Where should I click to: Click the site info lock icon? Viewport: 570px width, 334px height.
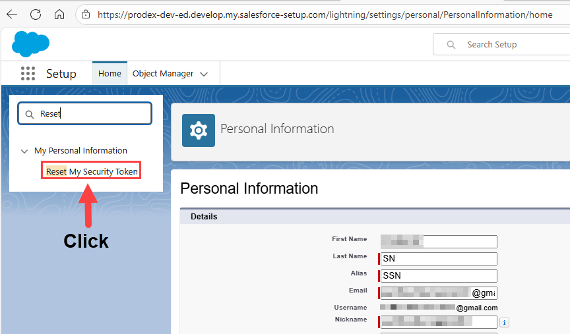(x=86, y=14)
